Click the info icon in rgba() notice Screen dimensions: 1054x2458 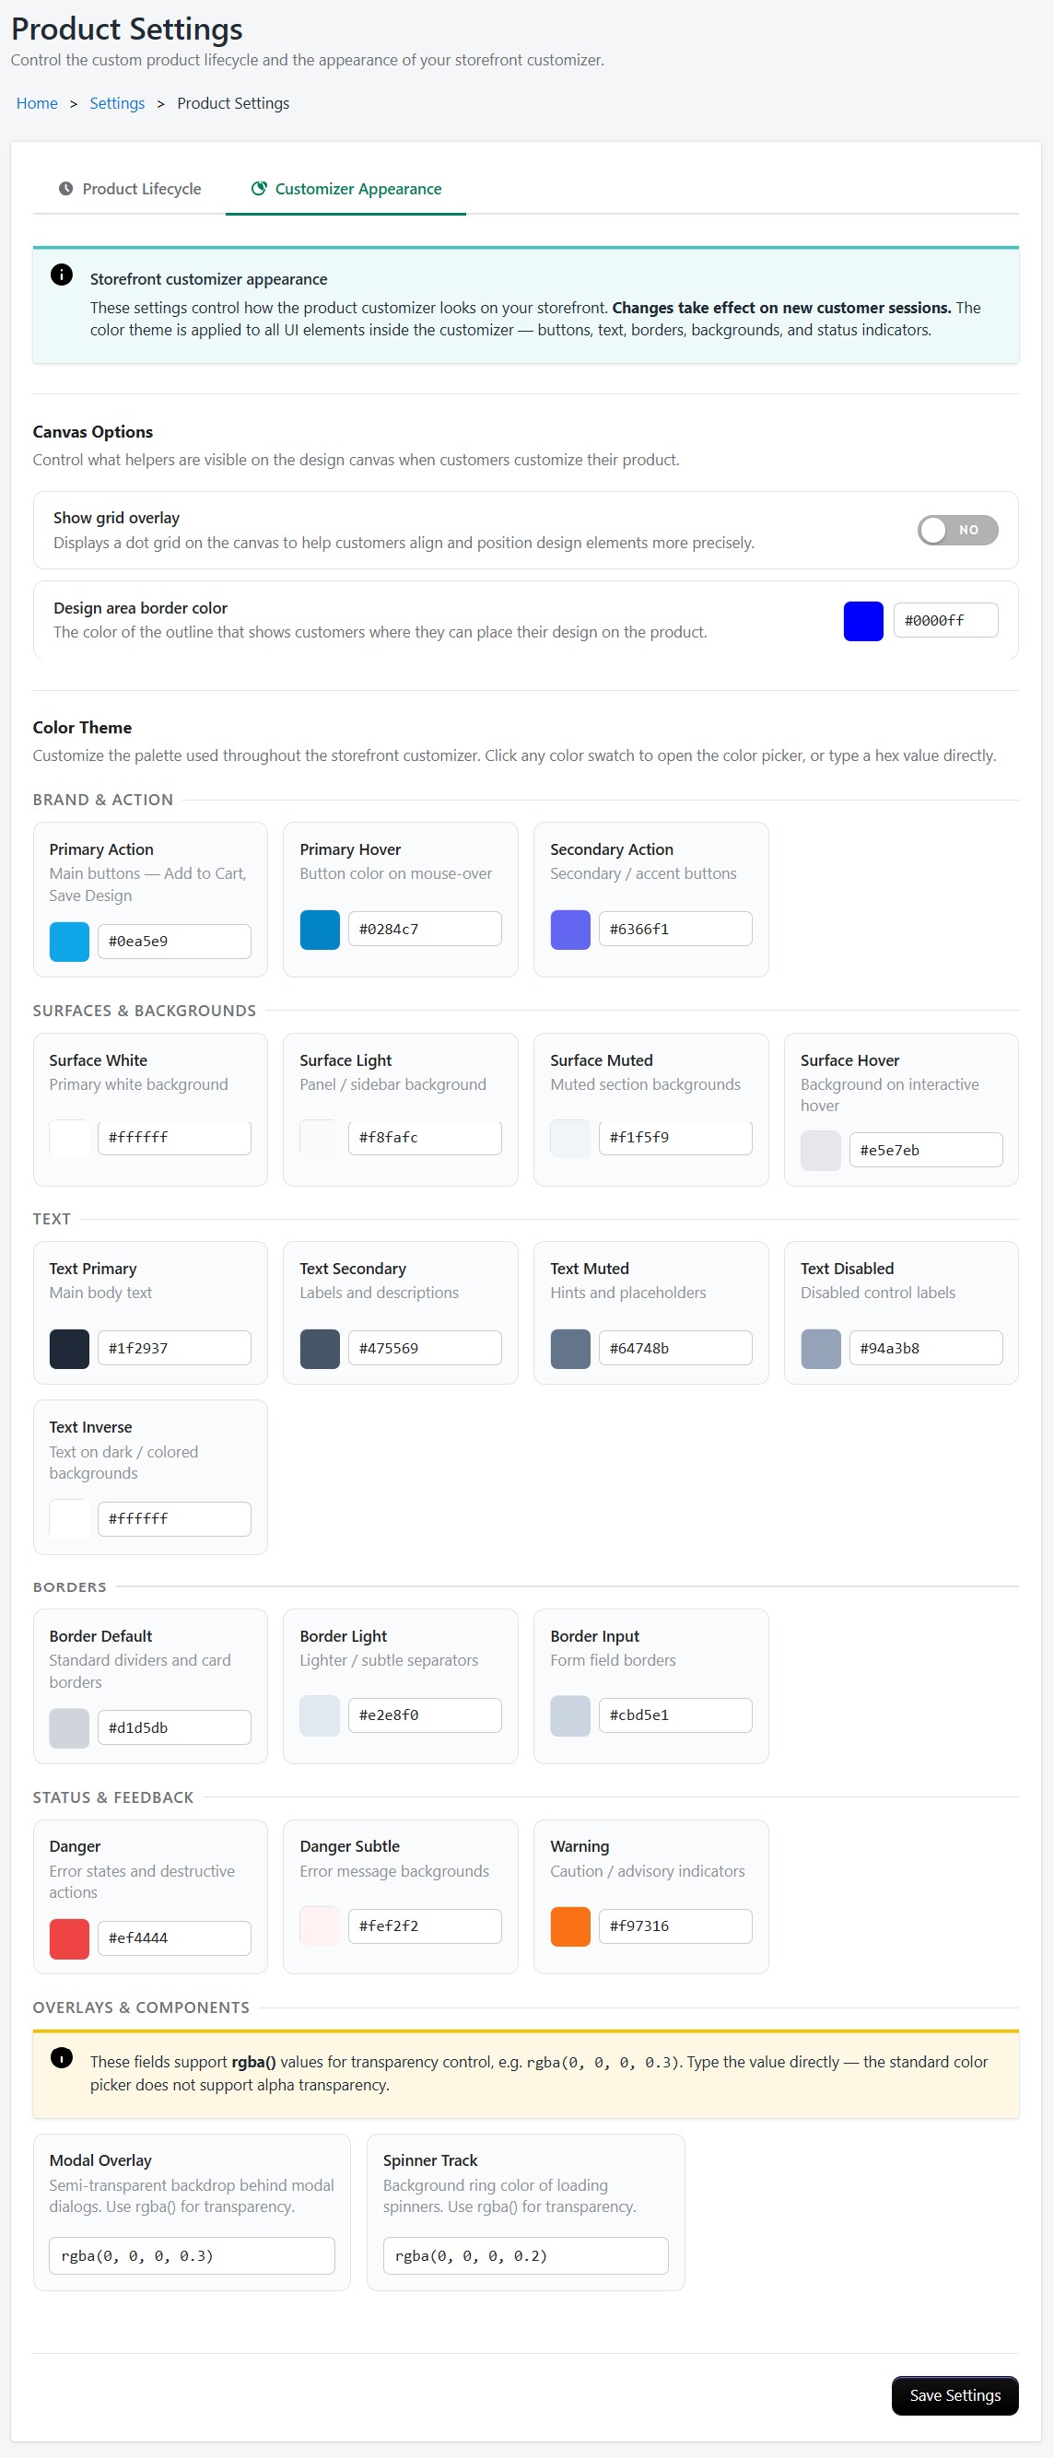coord(62,2058)
